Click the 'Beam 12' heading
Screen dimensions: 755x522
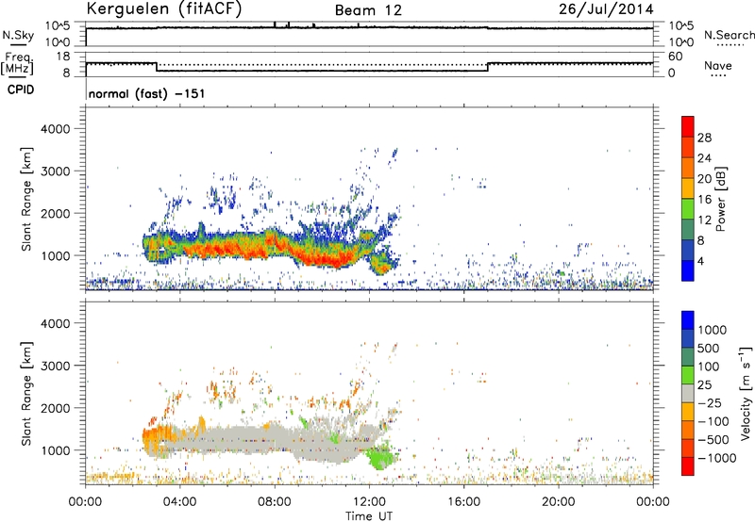[368, 10]
